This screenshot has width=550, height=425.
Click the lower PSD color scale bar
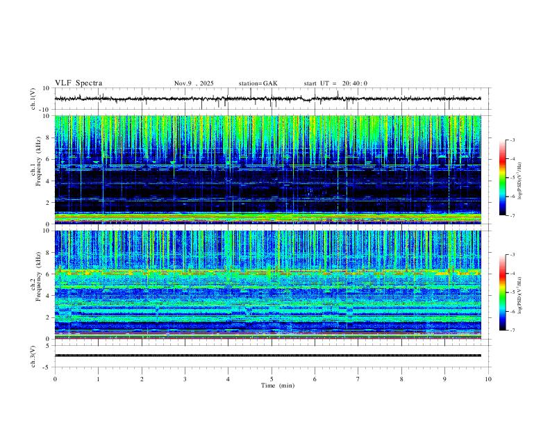503,292
